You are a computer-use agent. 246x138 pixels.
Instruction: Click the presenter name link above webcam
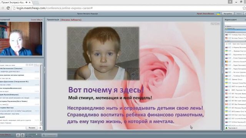coord(37,20)
